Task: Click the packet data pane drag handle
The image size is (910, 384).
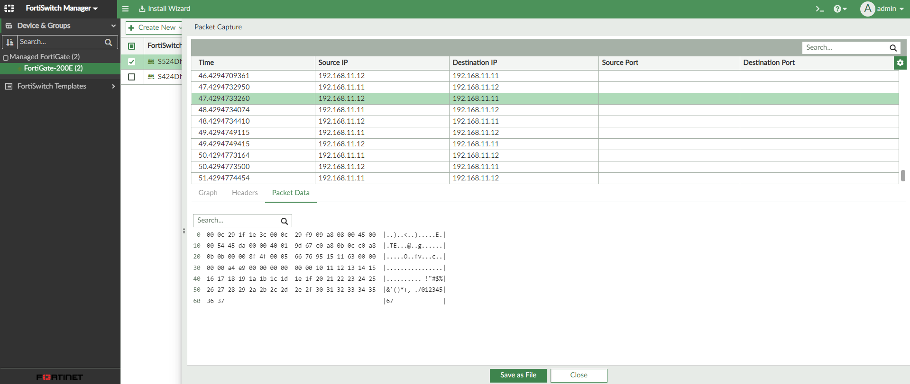Action: pyautogui.click(x=184, y=231)
